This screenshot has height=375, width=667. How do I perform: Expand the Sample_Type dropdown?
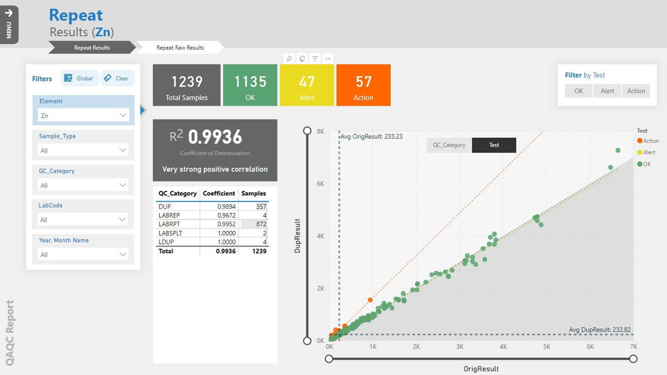click(82, 150)
